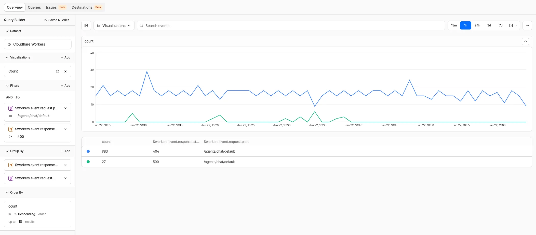Collapse the count chart panel
536x235 pixels.
click(x=525, y=41)
